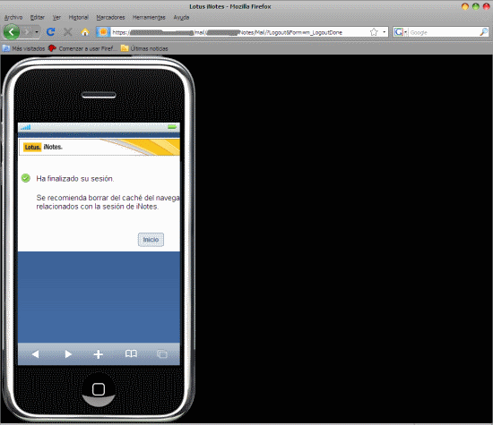Tap the phone browser forward triangle
Image resolution: width=493 pixels, height=425 pixels.
point(68,354)
